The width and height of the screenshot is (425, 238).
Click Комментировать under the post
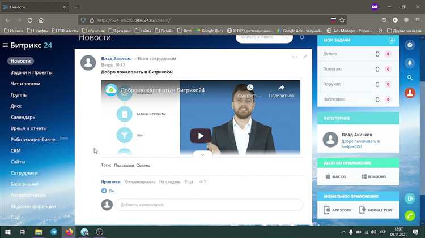pos(140,181)
